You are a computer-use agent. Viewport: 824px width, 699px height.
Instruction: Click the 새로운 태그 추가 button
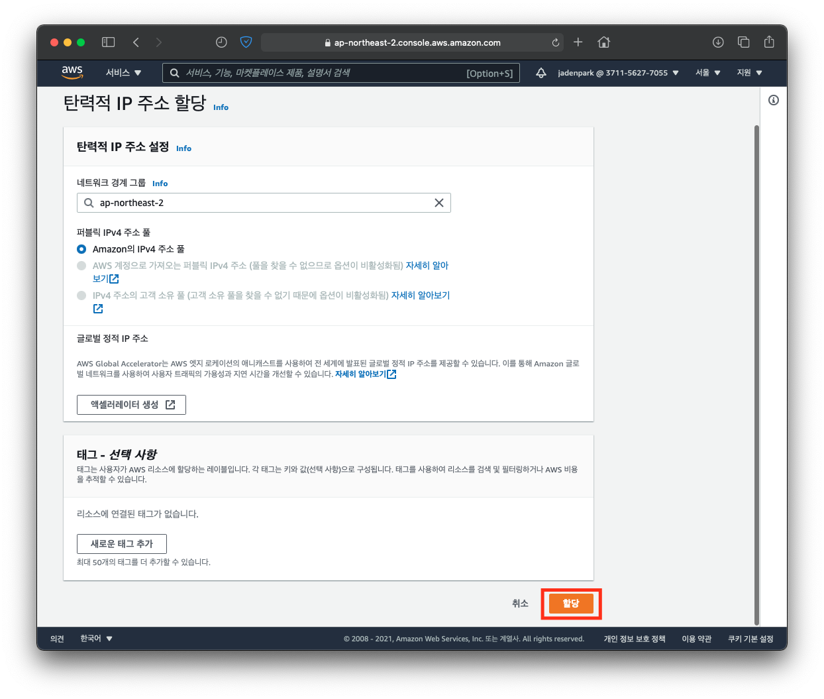click(122, 544)
